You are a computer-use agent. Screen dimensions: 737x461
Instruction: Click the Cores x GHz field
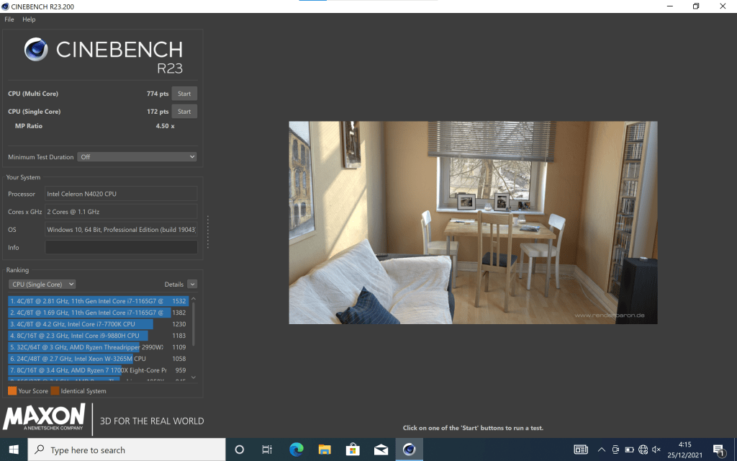click(121, 212)
